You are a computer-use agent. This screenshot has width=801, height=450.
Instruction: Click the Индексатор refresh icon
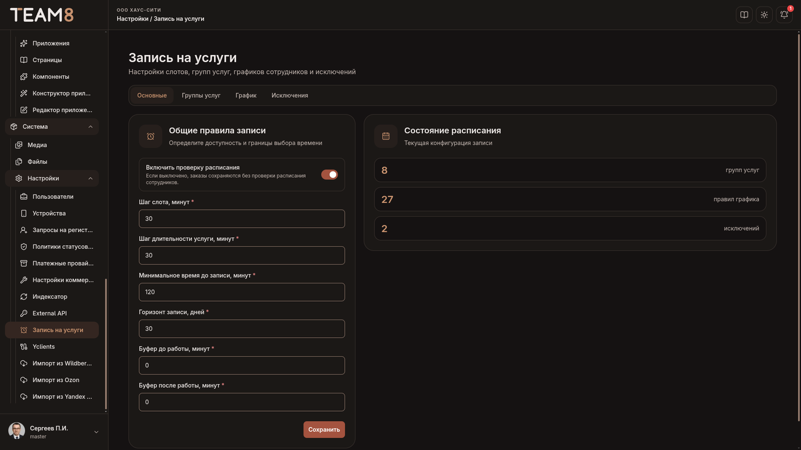24,297
